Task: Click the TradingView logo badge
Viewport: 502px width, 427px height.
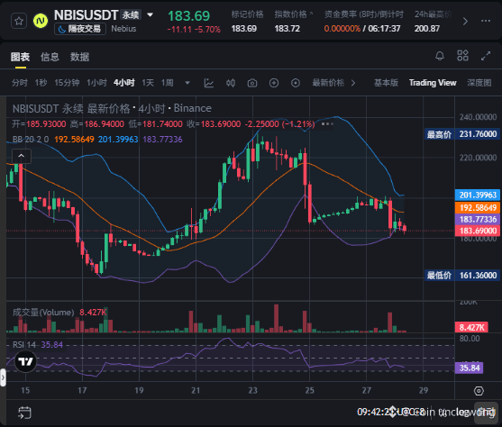Action: (25, 361)
